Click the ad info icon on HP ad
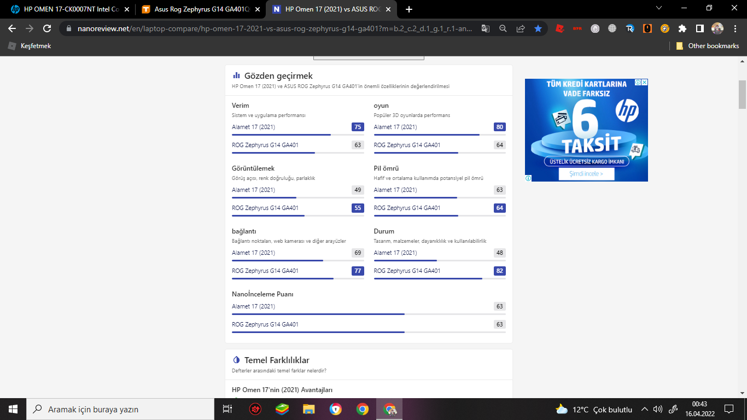747x420 pixels. 638,83
